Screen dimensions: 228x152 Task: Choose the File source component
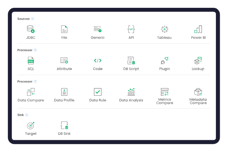pyautogui.click(x=64, y=29)
